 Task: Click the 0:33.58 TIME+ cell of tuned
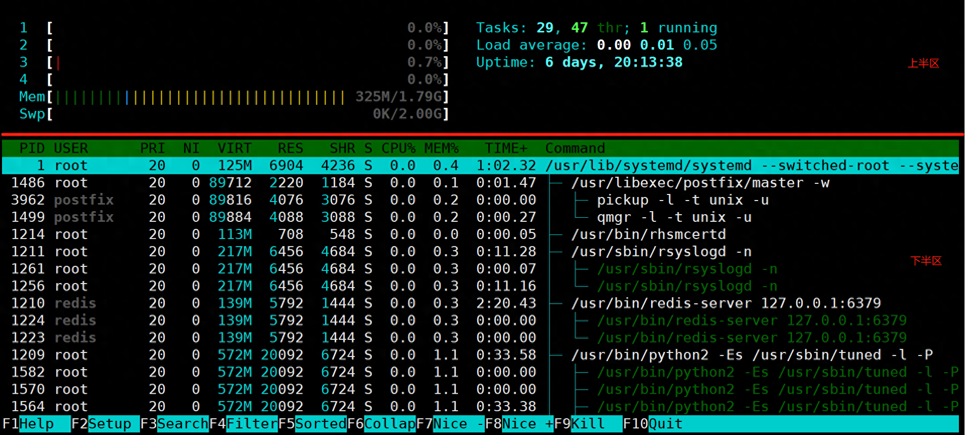click(x=506, y=355)
